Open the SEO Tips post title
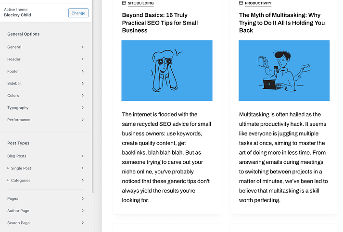The width and height of the screenshot is (343, 232). point(161,23)
